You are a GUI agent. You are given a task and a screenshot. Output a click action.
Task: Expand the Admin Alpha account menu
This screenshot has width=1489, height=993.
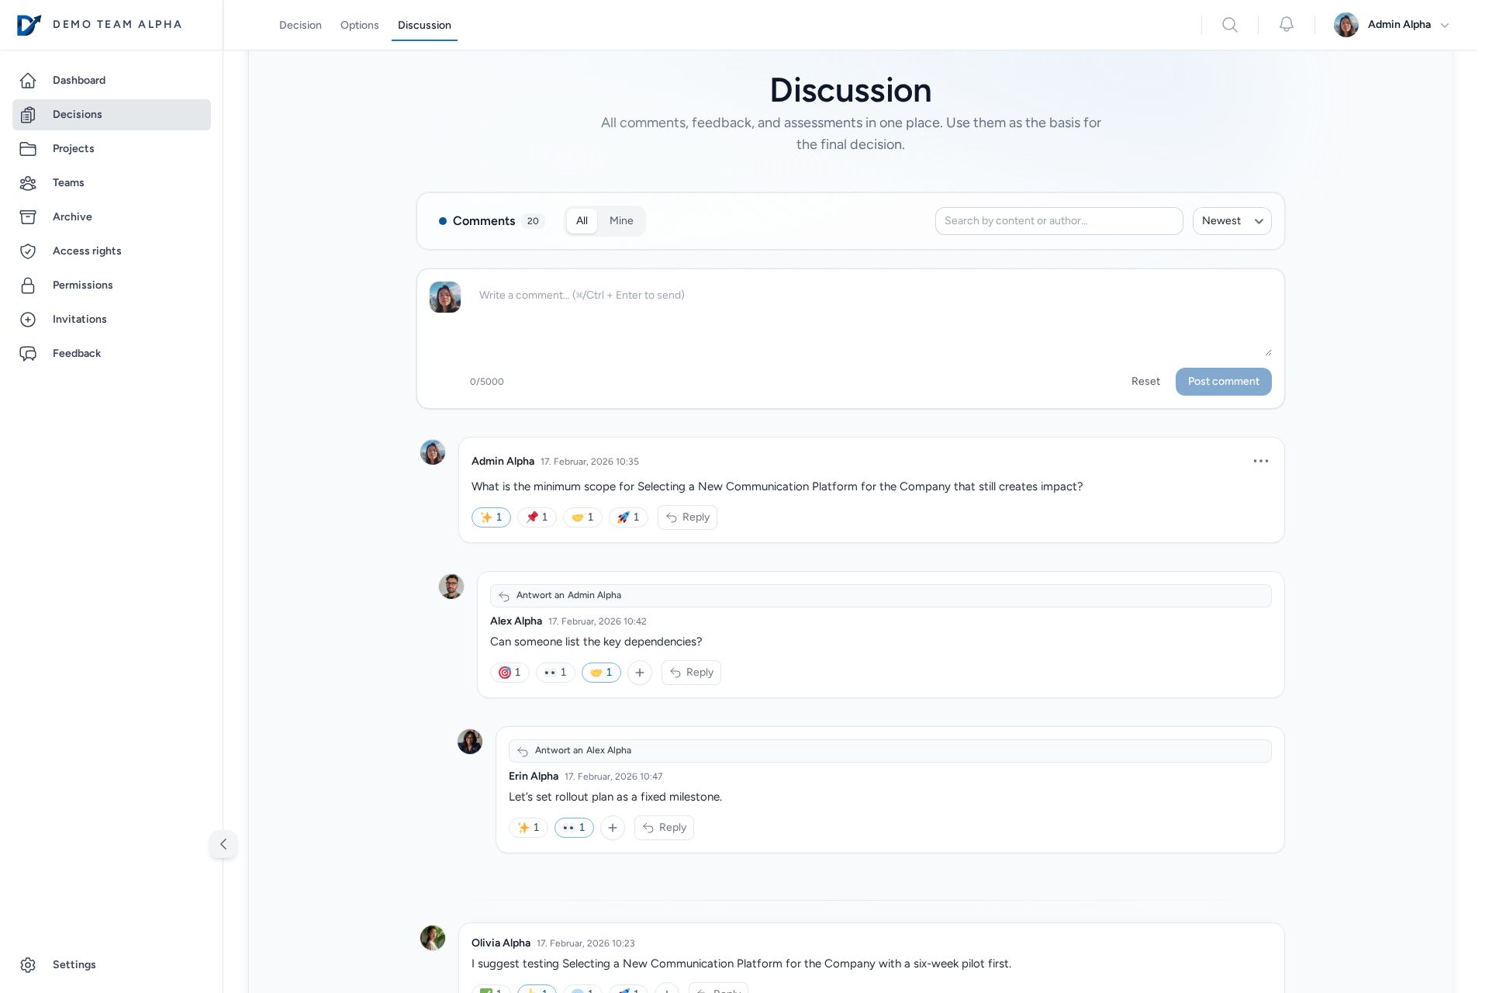[1391, 24]
